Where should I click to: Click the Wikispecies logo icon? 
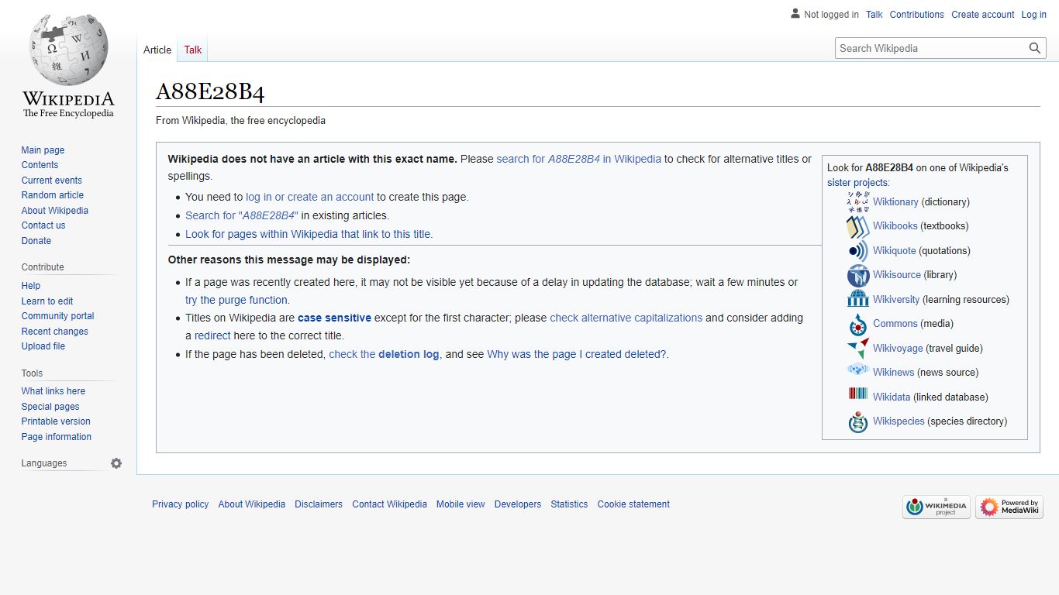point(858,421)
